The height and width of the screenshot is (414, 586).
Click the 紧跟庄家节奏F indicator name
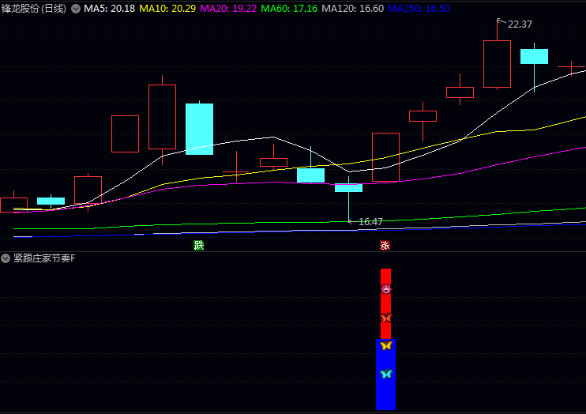point(44,258)
